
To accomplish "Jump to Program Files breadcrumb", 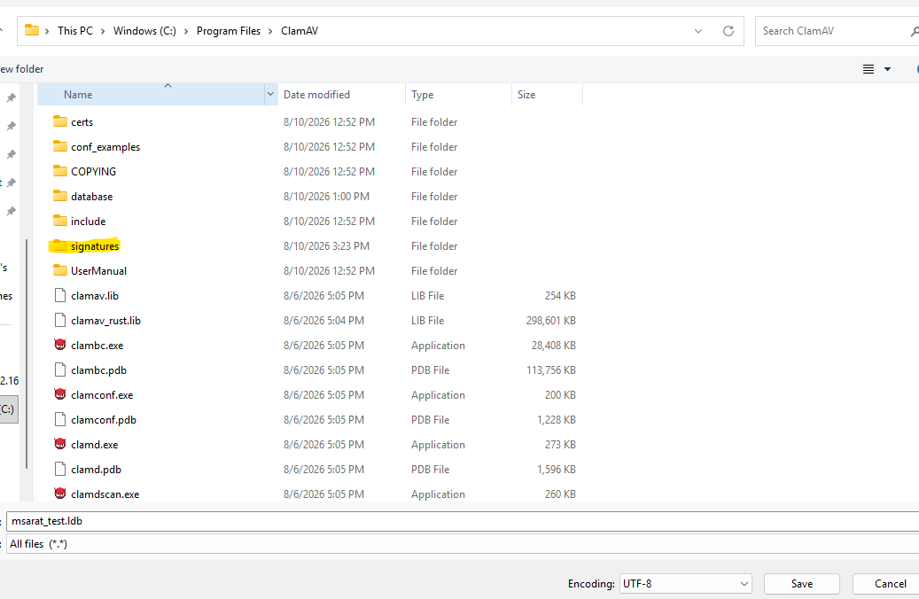I will tap(229, 31).
